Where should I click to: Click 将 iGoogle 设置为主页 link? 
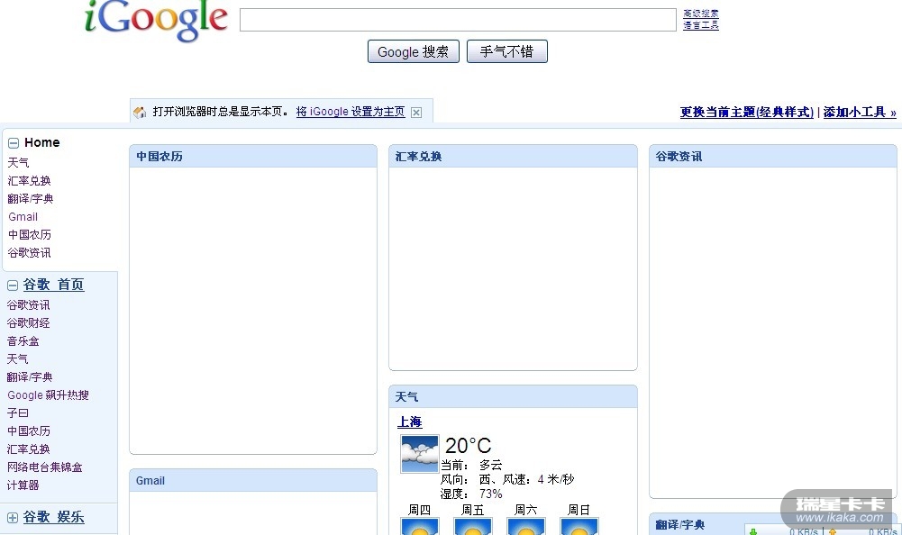351,112
